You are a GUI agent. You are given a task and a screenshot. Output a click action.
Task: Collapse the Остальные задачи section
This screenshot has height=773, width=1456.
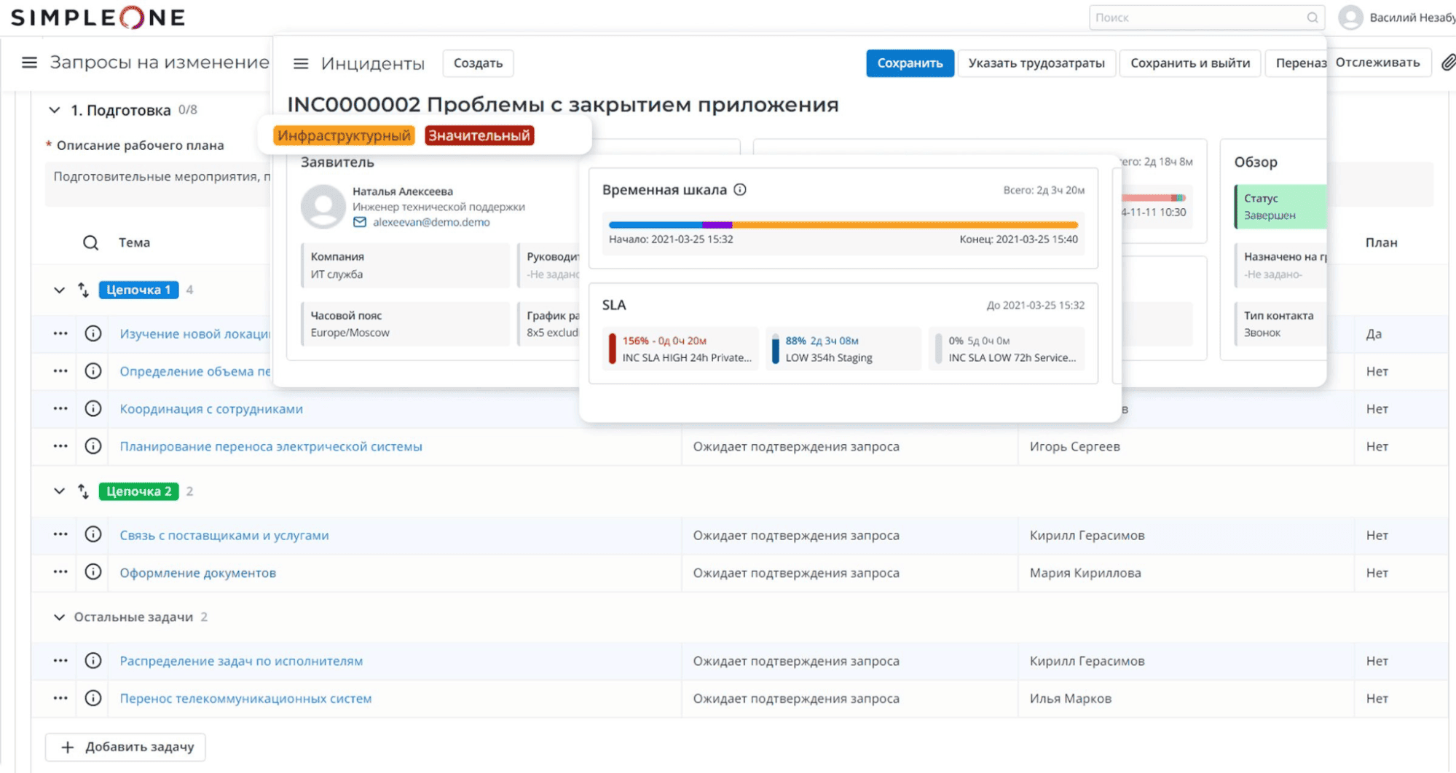59,617
